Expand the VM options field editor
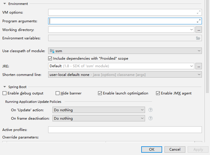The image size is (210, 155). 199,12
